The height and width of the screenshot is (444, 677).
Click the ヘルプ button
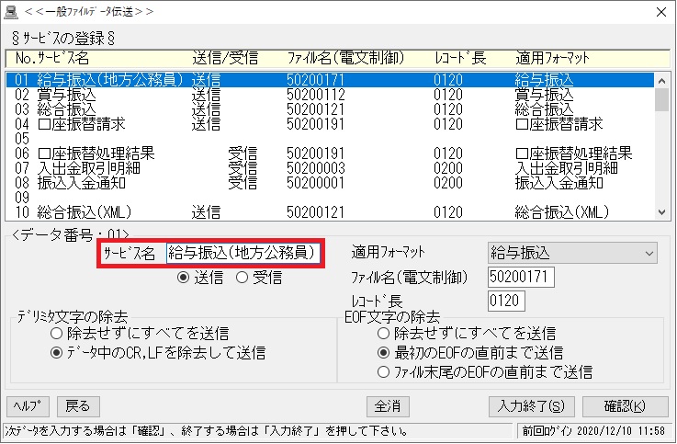(x=28, y=406)
